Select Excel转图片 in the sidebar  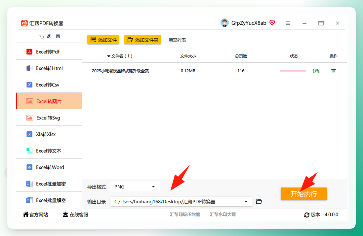[x=49, y=101]
